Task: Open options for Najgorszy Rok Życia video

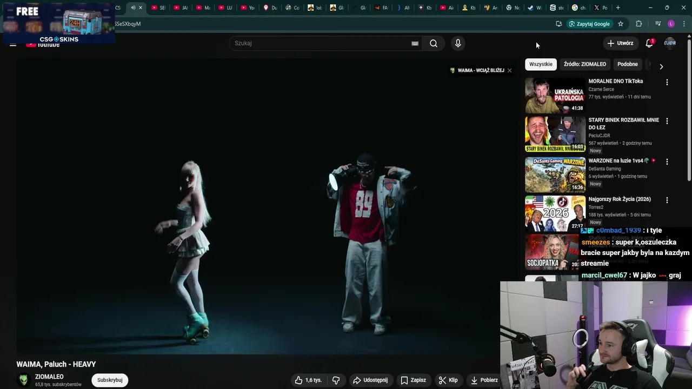Action: coord(667,200)
